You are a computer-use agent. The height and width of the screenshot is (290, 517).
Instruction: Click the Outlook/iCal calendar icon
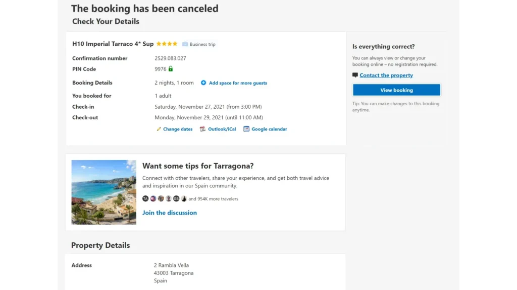click(202, 129)
